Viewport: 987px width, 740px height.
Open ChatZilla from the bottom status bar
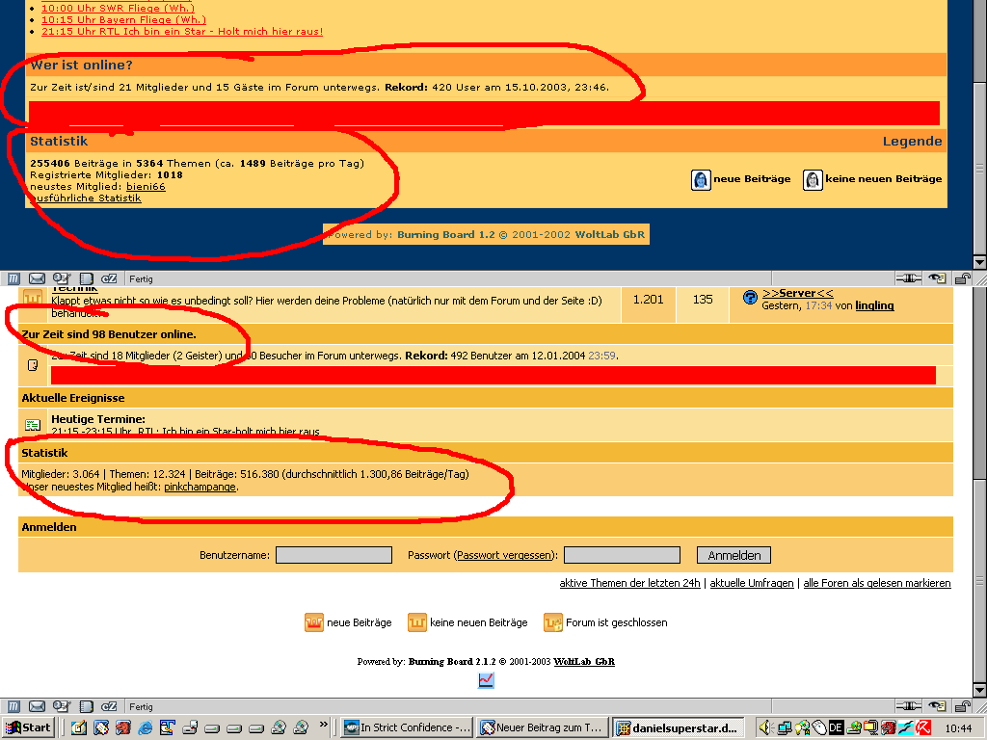tap(109, 706)
